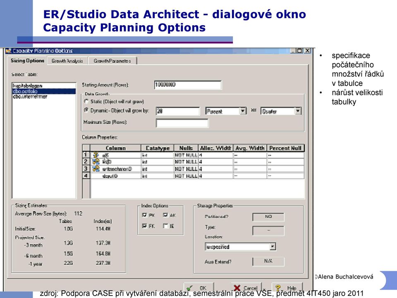Click the Datatype column header
The image size is (397, 298).
(x=158, y=148)
